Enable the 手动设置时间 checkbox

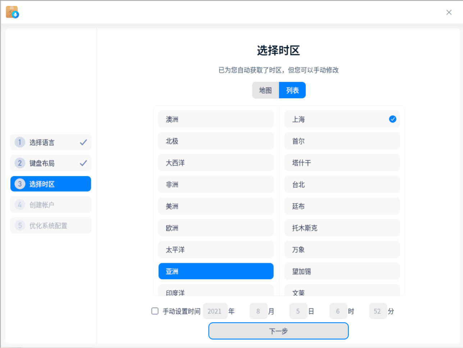(x=155, y=311)
